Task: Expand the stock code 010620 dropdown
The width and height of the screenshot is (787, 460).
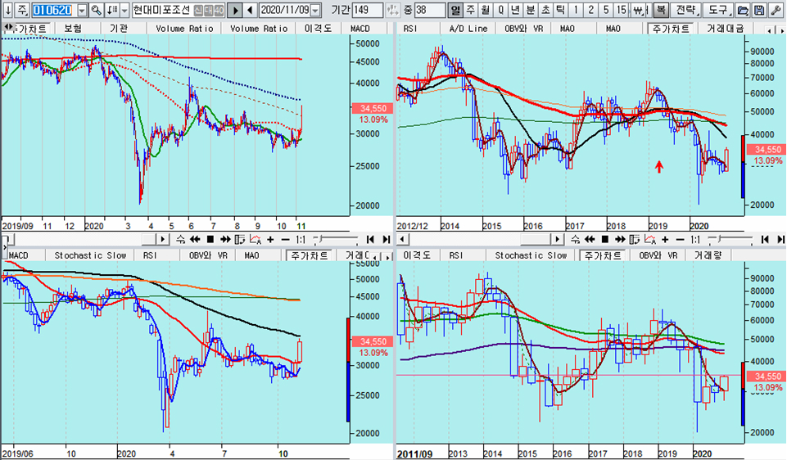Action: 81,10
